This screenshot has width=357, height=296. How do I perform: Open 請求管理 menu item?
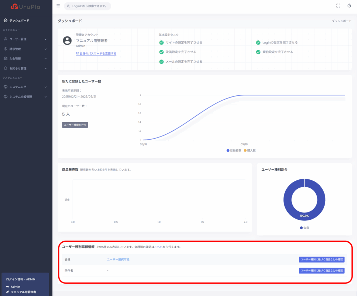click(x=15, y=49)
